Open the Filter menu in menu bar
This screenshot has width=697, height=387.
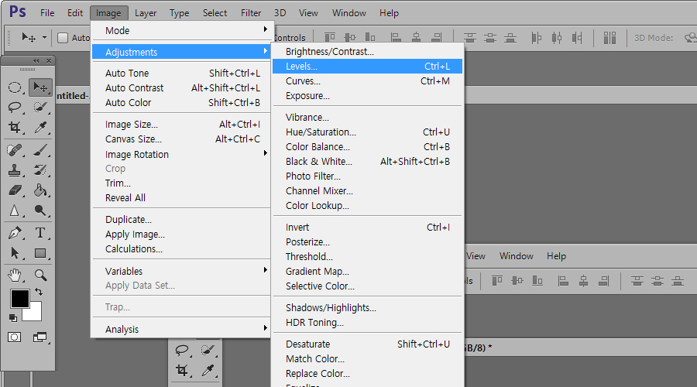coord(251,12)
